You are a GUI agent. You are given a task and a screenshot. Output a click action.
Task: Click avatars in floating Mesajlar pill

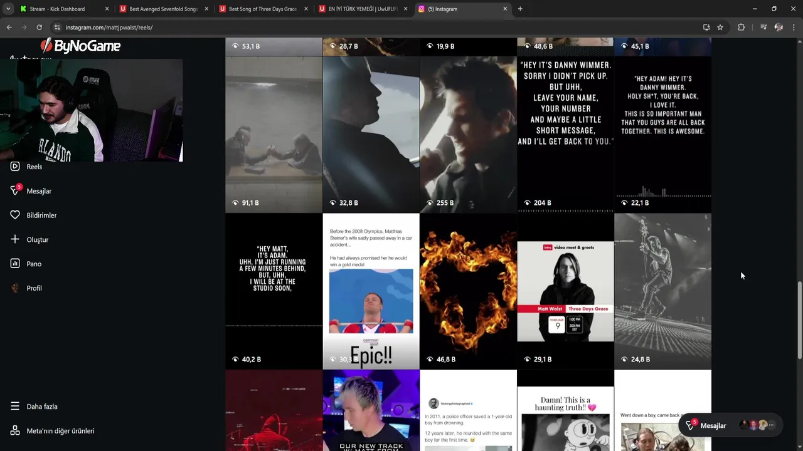[x=757, y=425]
